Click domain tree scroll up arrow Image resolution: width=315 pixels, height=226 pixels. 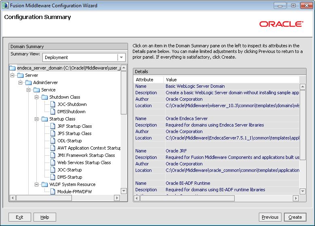(x=124, y=68)
